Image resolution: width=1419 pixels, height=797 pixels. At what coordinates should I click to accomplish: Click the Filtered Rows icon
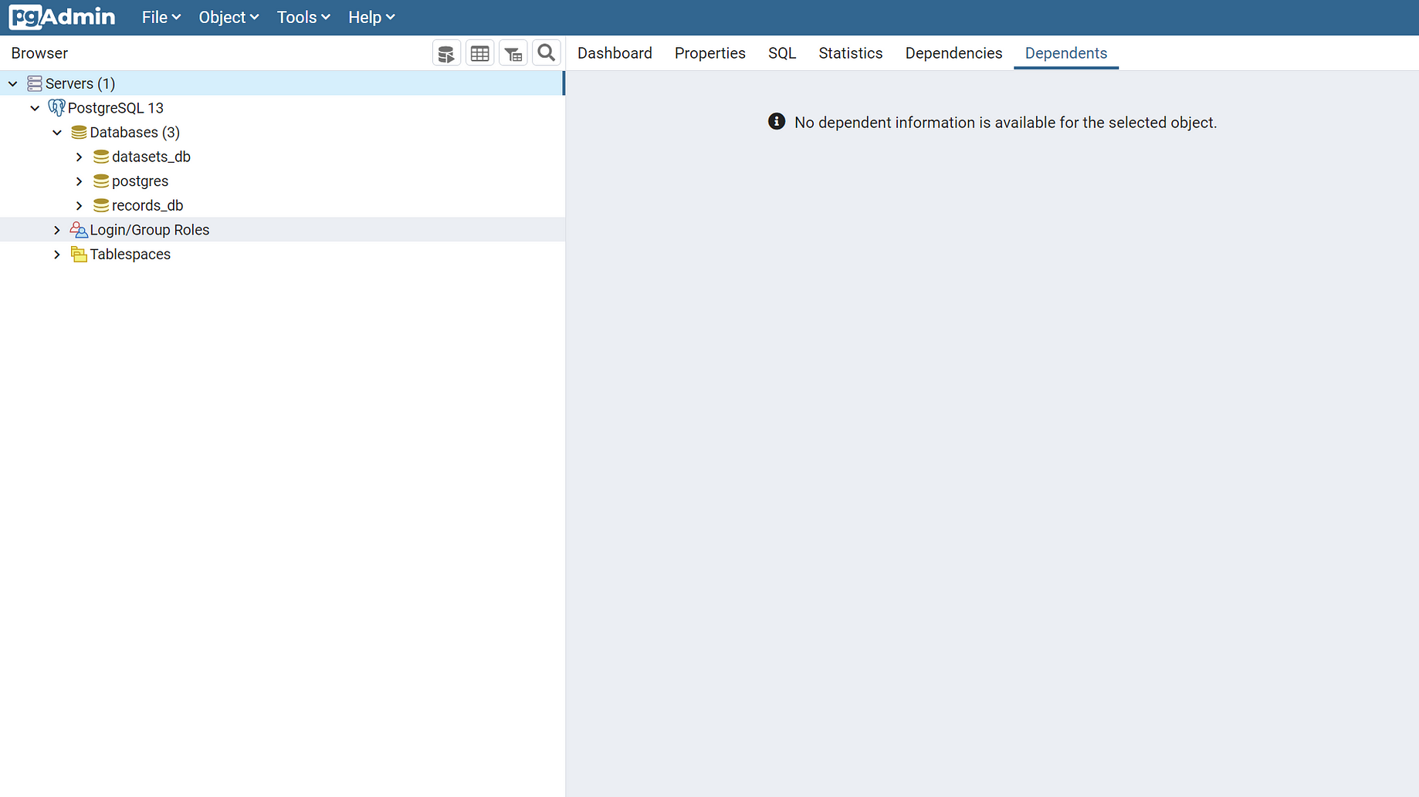pos(513,53)
